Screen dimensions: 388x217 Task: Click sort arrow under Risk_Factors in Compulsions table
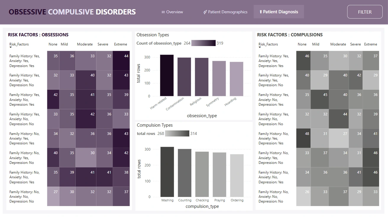pos(260,47)
